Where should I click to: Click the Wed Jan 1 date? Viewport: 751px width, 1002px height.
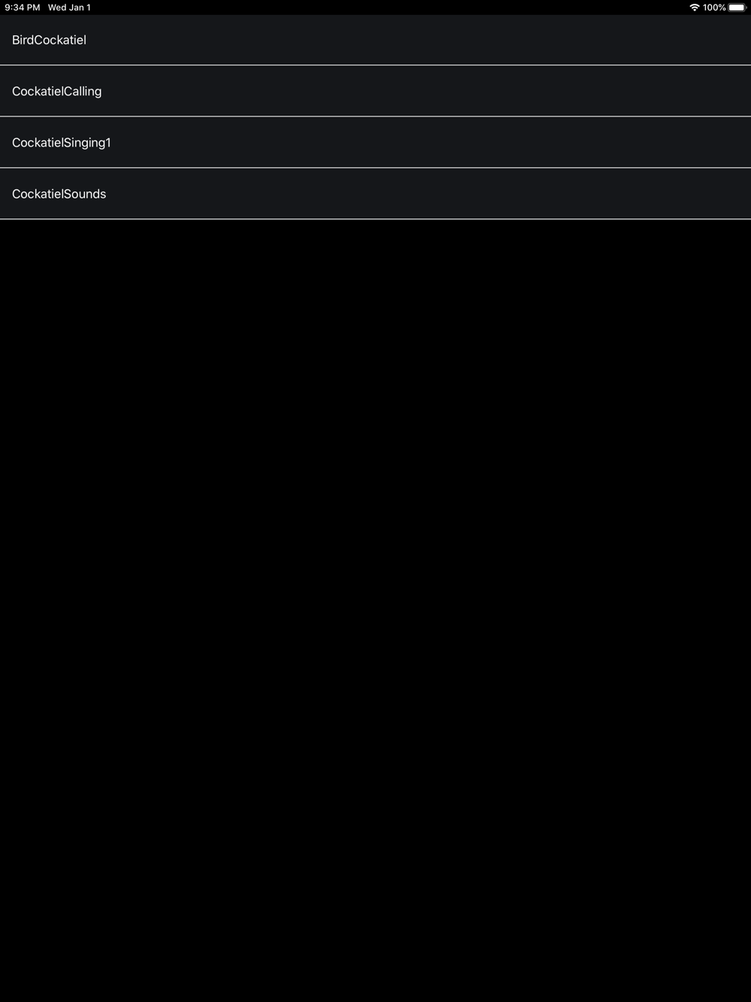(69, 8)
